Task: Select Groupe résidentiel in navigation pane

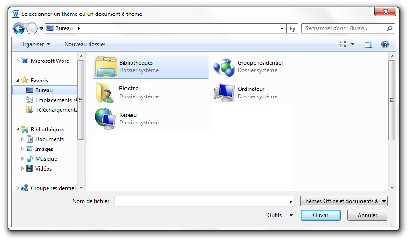Action: point(53,188)
